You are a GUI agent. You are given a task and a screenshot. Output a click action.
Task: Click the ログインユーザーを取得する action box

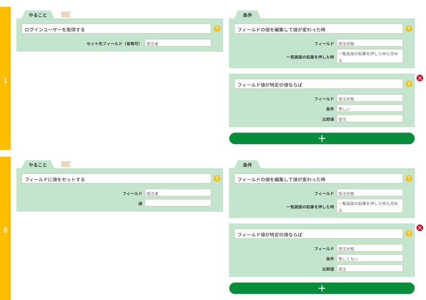[116, 29]
